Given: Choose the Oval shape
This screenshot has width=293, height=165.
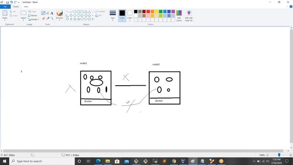Looking at the screenshot, I should [x=75, y=12].
